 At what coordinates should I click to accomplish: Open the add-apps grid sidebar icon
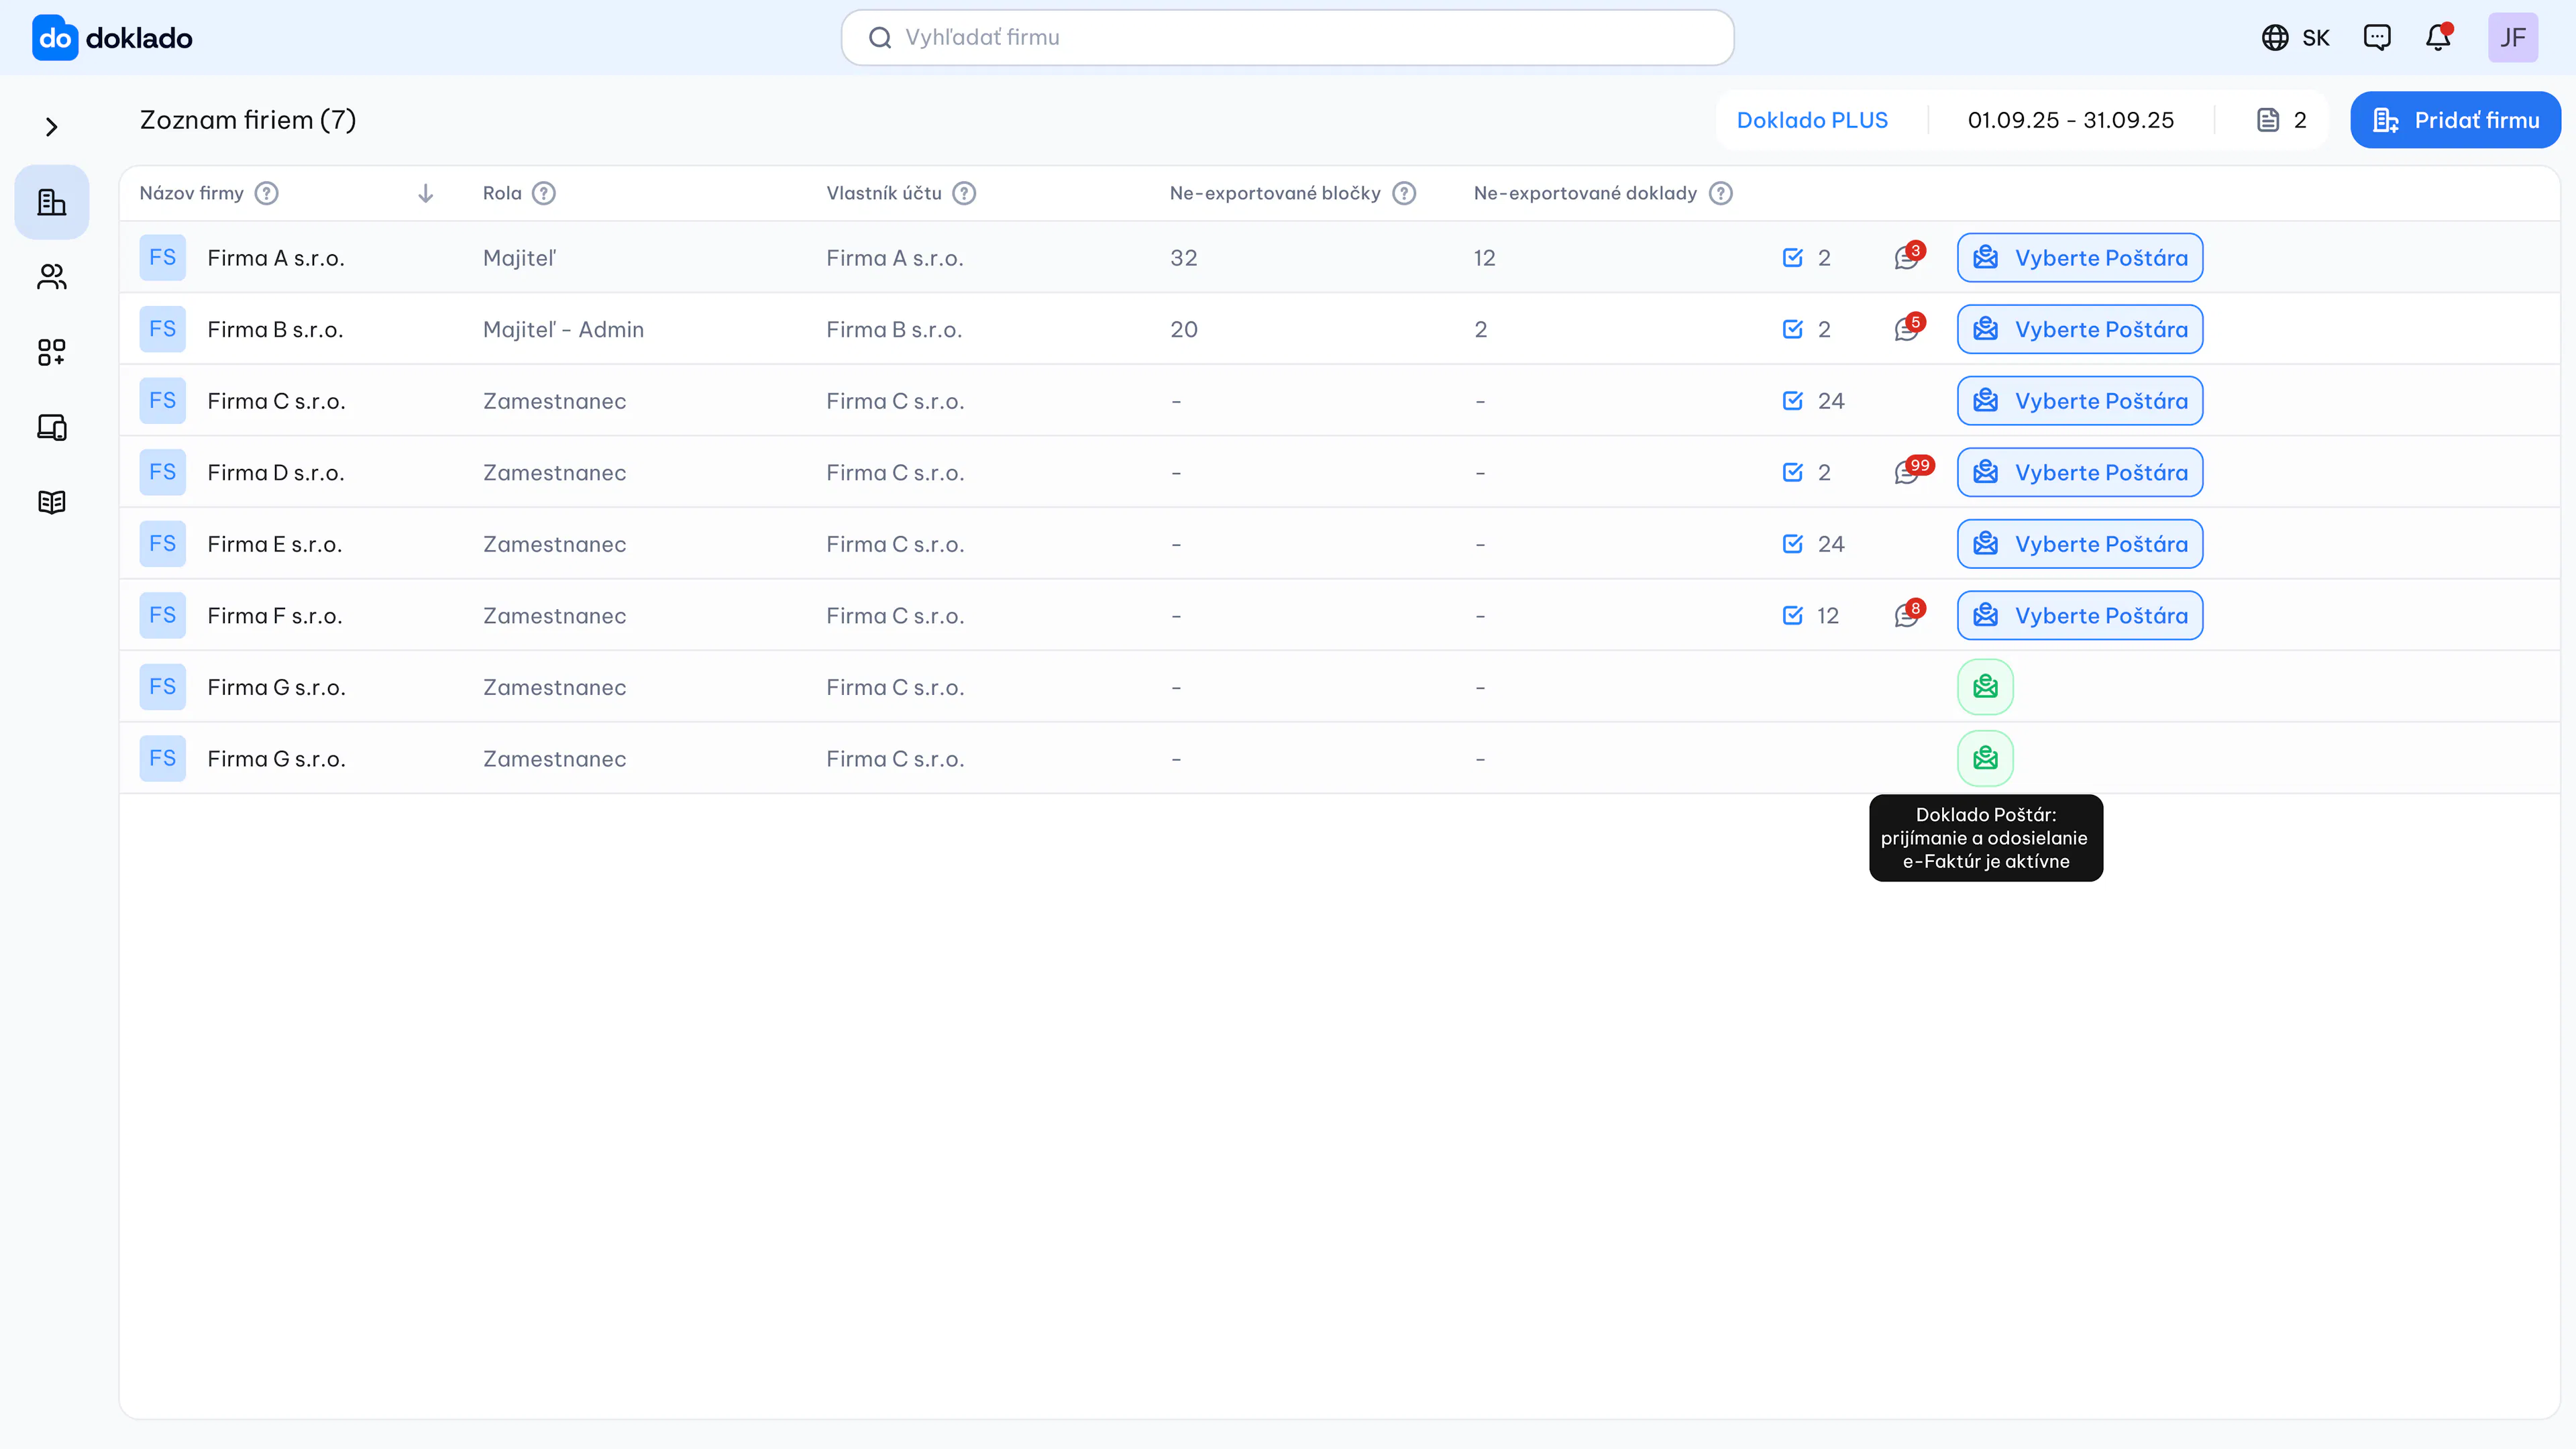[52, 352]
